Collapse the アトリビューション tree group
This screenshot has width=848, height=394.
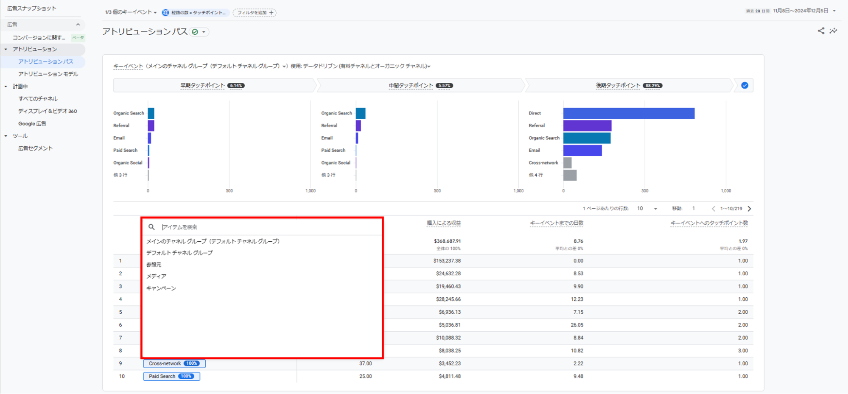[6, 49]
